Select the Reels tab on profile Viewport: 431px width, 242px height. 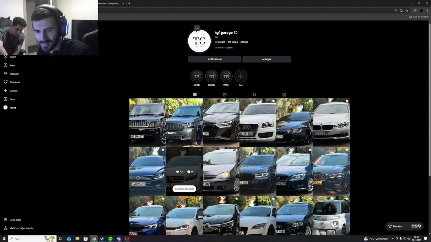click(x=225, y=95)
